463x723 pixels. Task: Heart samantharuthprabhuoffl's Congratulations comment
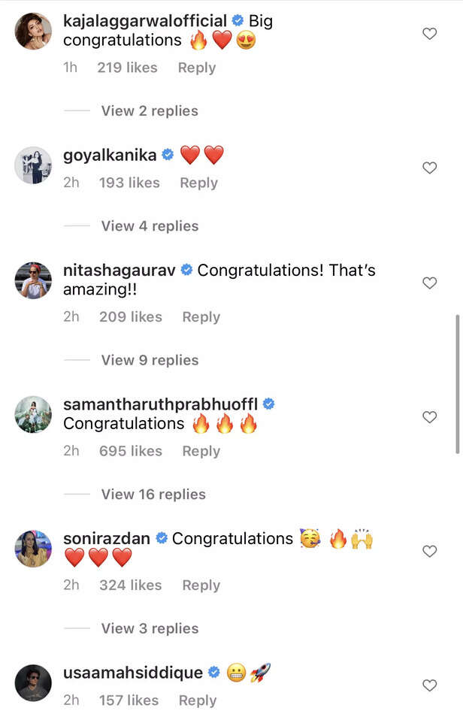(429, 417)
